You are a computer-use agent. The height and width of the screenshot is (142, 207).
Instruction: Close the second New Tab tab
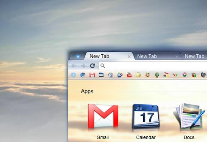(x=177, y=57)
